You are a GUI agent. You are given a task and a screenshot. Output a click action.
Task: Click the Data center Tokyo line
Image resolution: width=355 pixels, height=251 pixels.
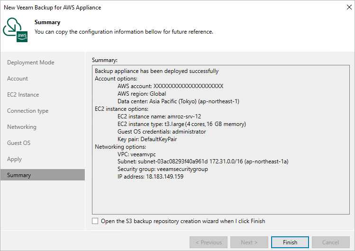point(178,101)
